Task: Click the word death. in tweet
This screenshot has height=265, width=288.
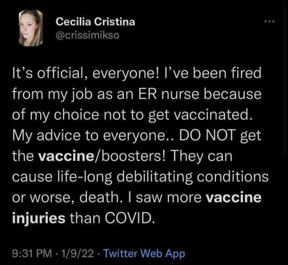Action: tap(101, 198)
